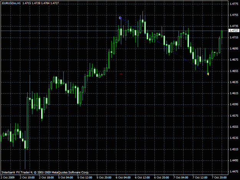Click the 1.4475 price scale label
The height and width of the screenshot is (180, 240).
pyautogui.click(x=234, y=172)
